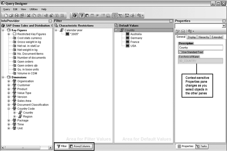Click the InfoProvider scrollbar right arrow
227x151 pixels.
click(x=50, y=148)
